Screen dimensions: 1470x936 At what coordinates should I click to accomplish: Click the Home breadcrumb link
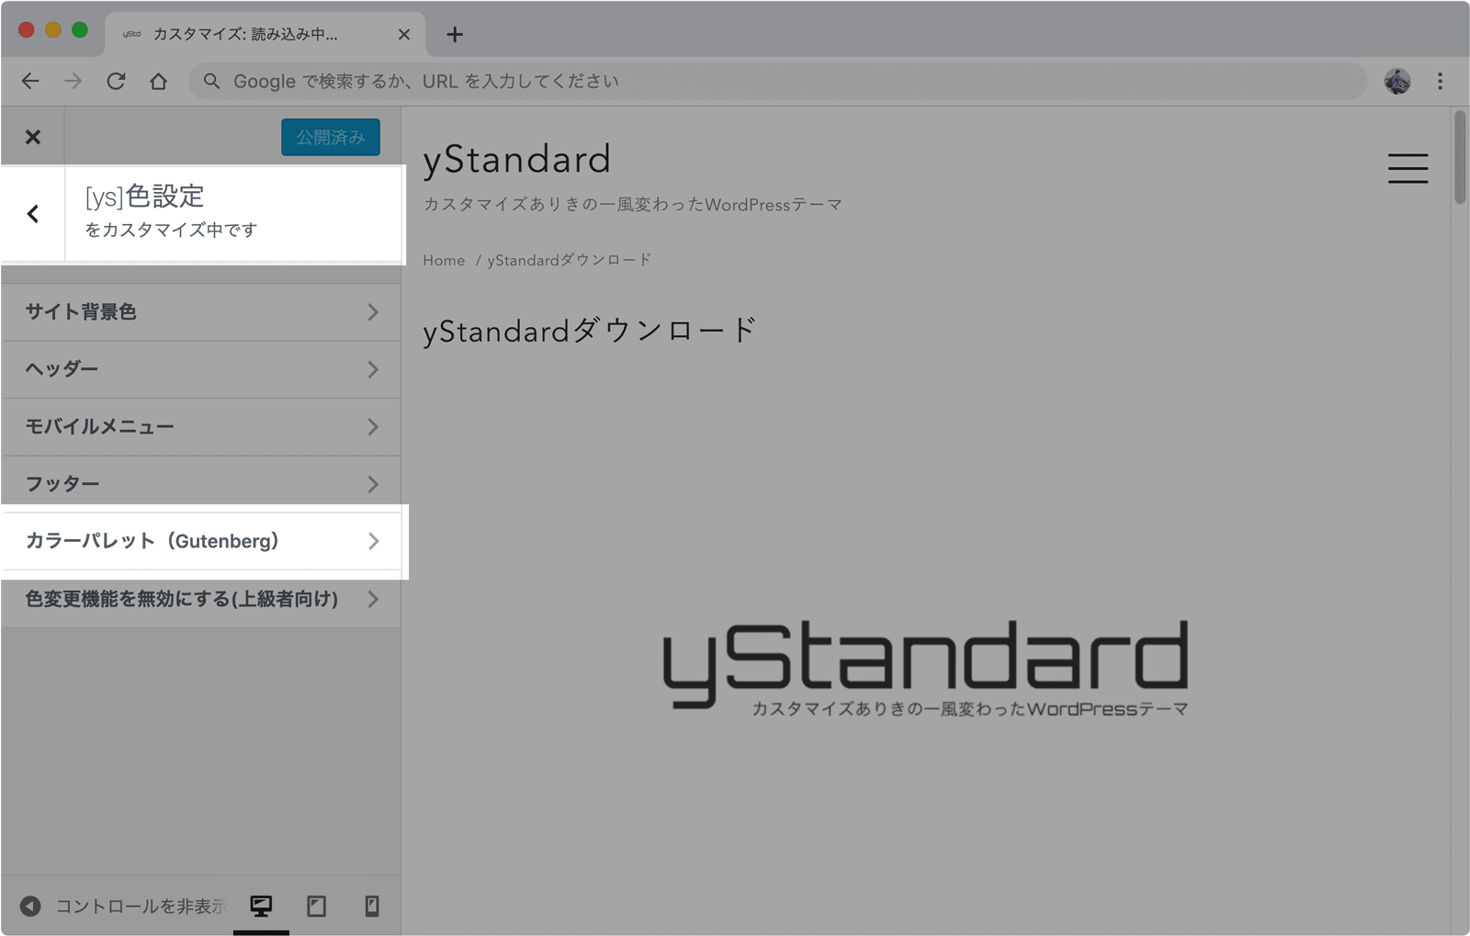444,261
